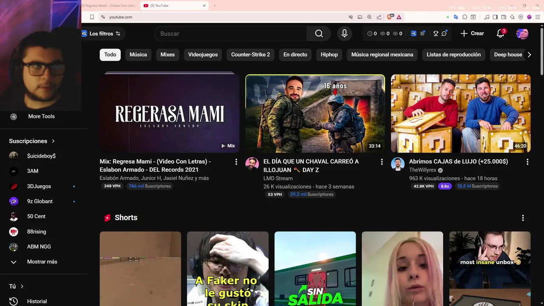Open site settings icon before youtube.com
Image resolution: width=544 pixels, height=306 pixels.
(102, 17)
